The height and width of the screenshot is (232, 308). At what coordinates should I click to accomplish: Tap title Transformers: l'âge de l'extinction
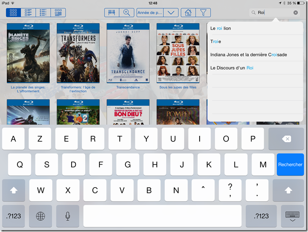78,89
